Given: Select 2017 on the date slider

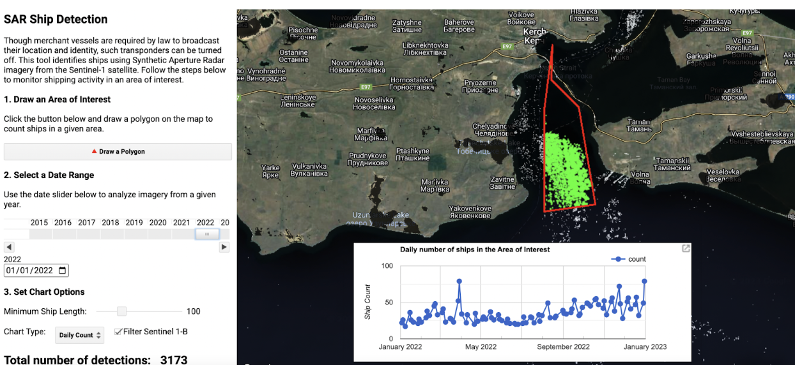Looking at the screenshot, I should [x=87, y=223].
